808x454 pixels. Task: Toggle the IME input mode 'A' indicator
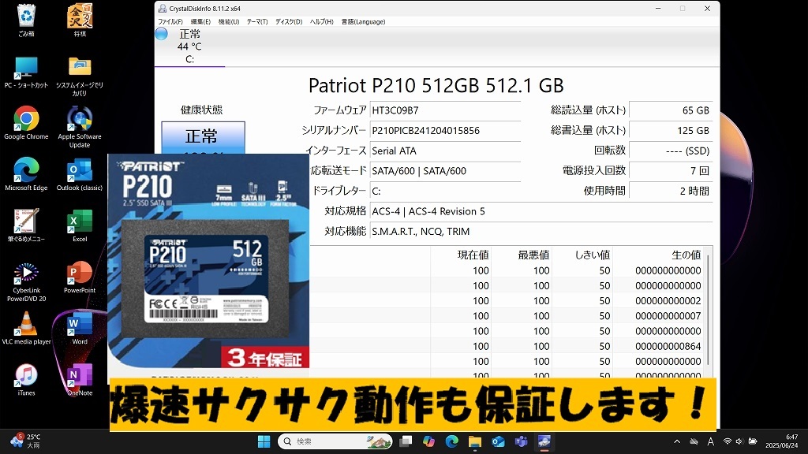click(711, 441)
